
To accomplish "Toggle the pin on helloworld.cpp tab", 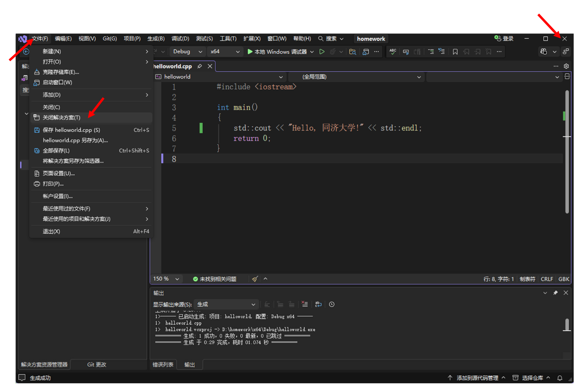I will (199, 66).
